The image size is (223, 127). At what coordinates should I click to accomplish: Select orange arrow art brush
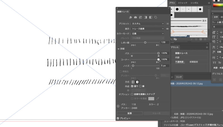(x=189, y=32)
